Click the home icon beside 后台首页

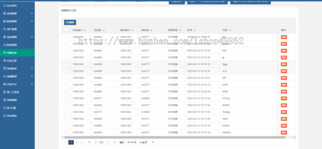[5, 5]
